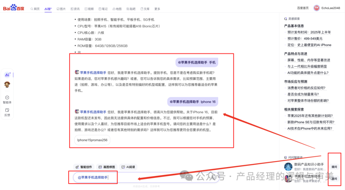Select the '@苹果手机选择助手 Iphone 16' message bubble
Image resolution: width=345 pixels, height=190 pixels.
pos(193,102)
